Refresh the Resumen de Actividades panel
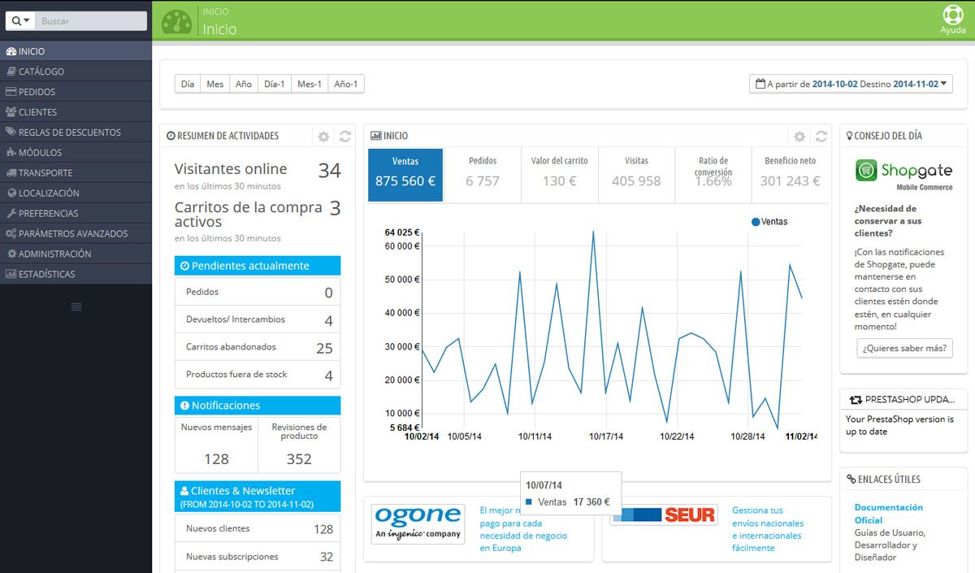This screenshot has height=573, width=975. tap(345, 137)
